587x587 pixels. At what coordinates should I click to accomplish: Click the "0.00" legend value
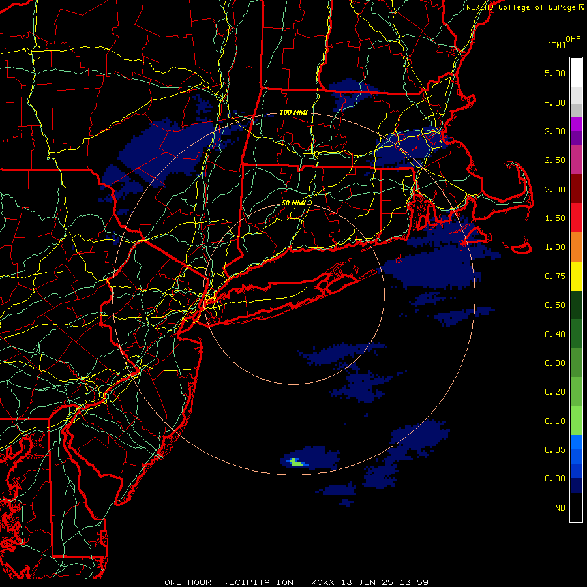tap(555, 479)
